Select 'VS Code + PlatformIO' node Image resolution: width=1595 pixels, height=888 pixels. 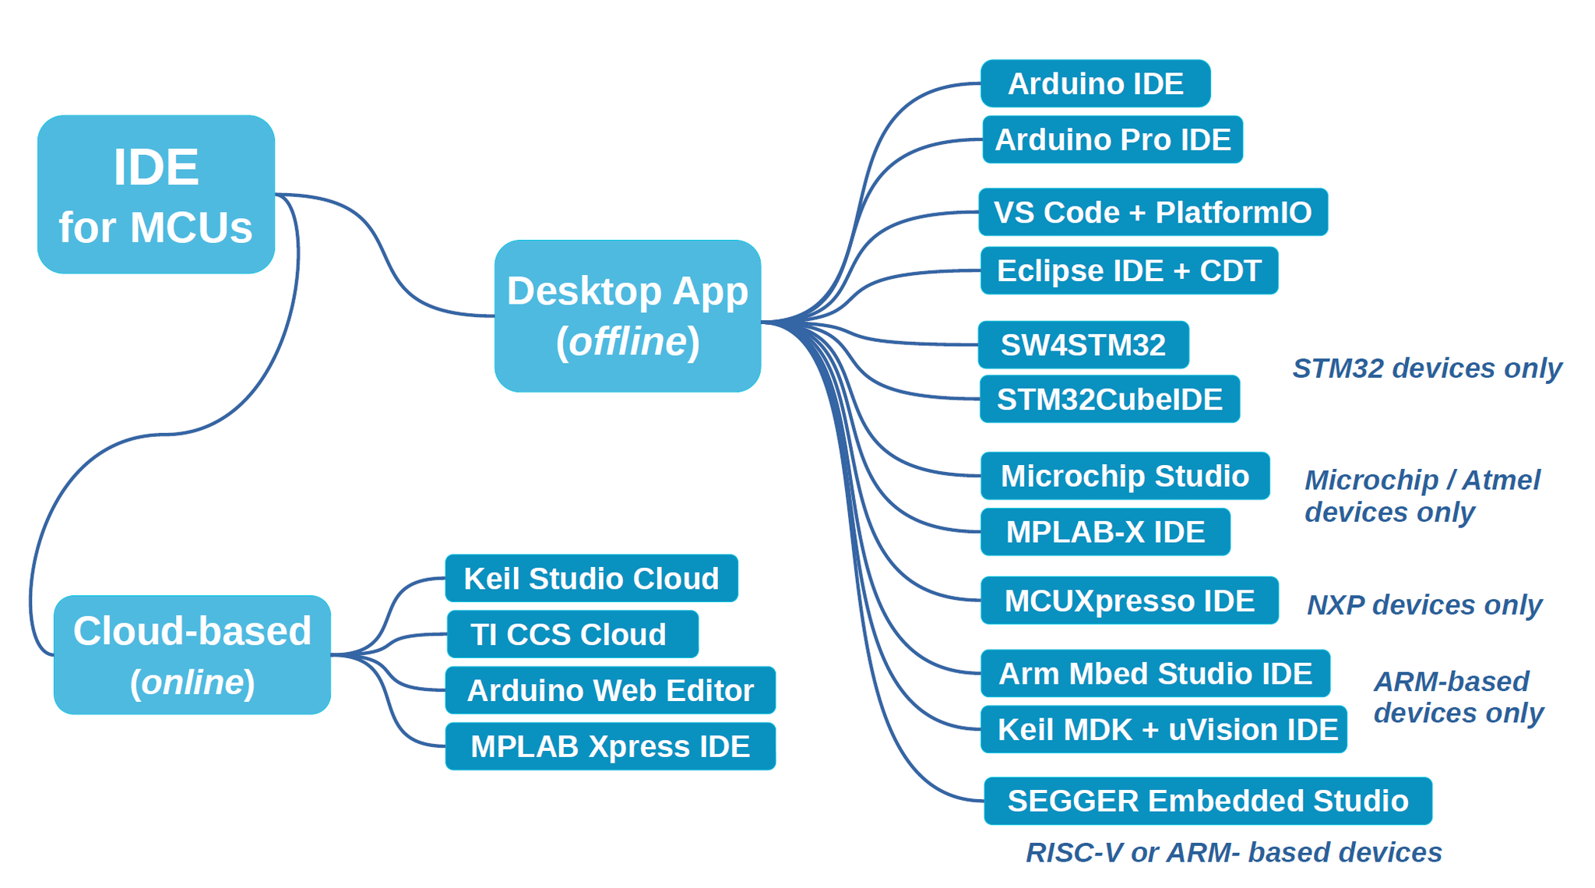(1153, 212)
